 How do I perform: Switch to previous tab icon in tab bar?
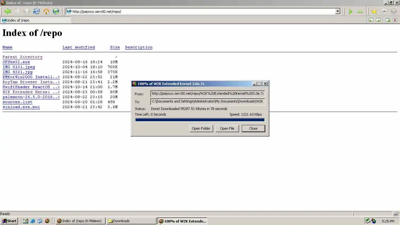371,20
